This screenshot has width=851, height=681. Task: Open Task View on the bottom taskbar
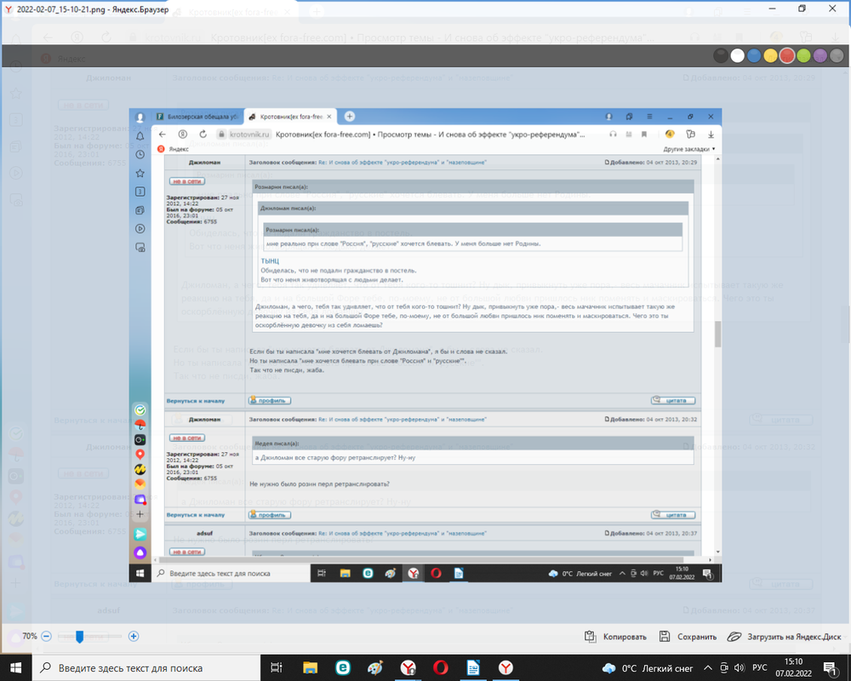click(277, 668)
